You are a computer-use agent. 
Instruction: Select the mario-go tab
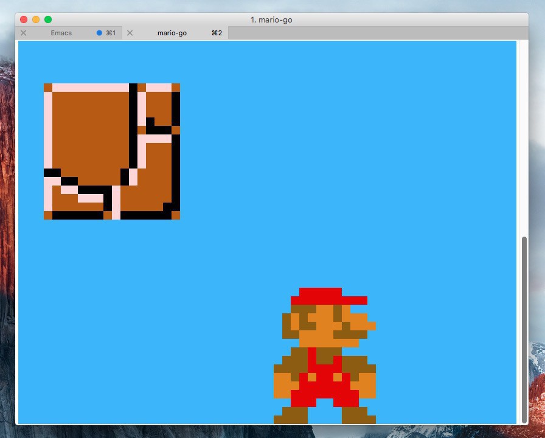coord(175,33)
